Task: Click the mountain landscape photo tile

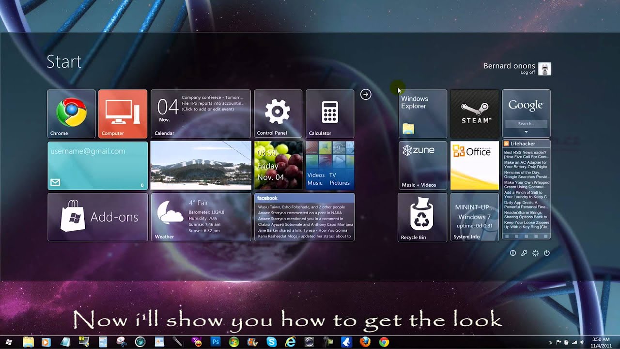Action: coord(201,165)
